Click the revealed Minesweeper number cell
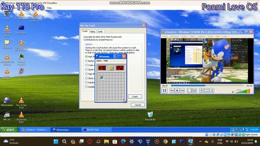Viewport: 260px width, 146px height. pos(102,77)
